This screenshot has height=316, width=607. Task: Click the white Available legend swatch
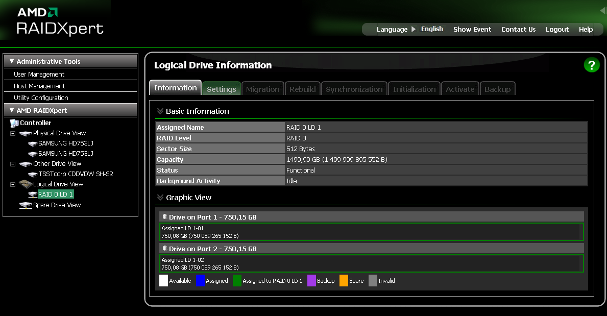[x=163, y=281]
